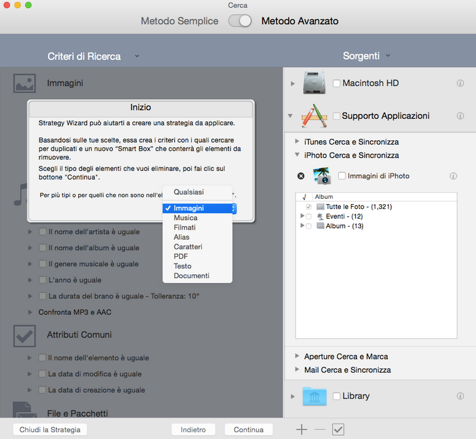Screen dimensions: 476x439
Task: Choose Musica from the type menu
Action: (198, 218)
